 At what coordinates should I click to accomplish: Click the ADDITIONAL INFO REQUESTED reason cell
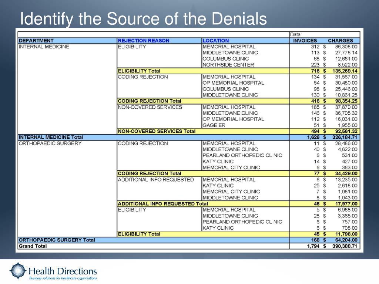click(x=156, y=179)
